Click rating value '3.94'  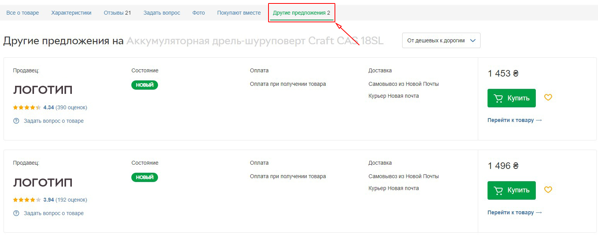coord(49,200)
